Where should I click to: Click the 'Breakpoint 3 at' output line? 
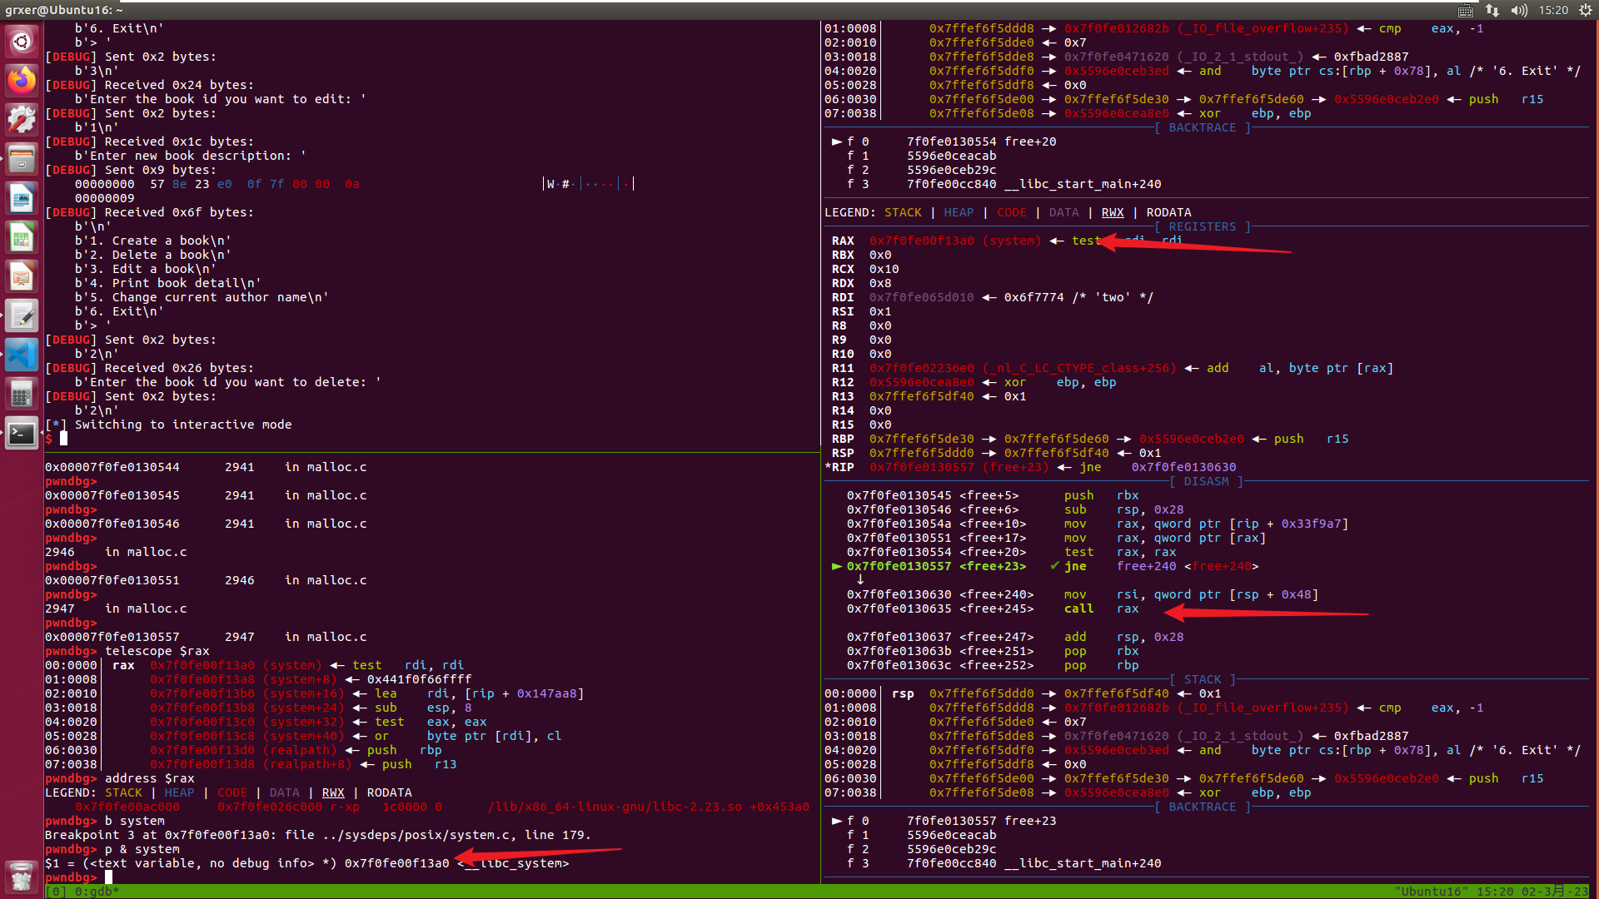(318, 835)
